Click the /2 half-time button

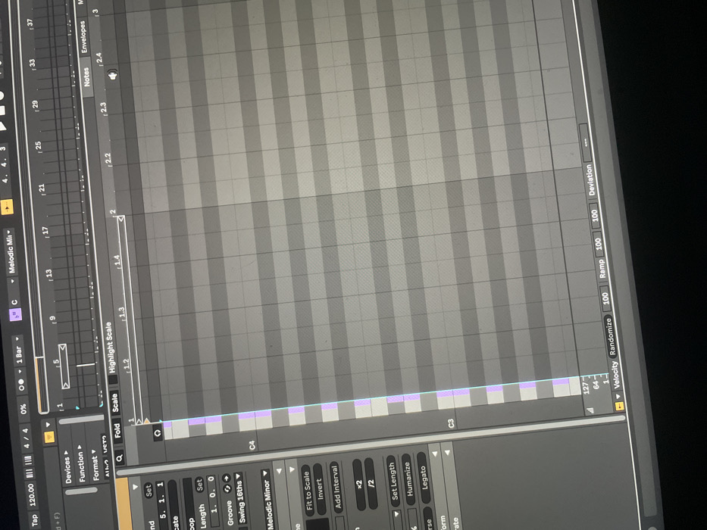point(371,483)
